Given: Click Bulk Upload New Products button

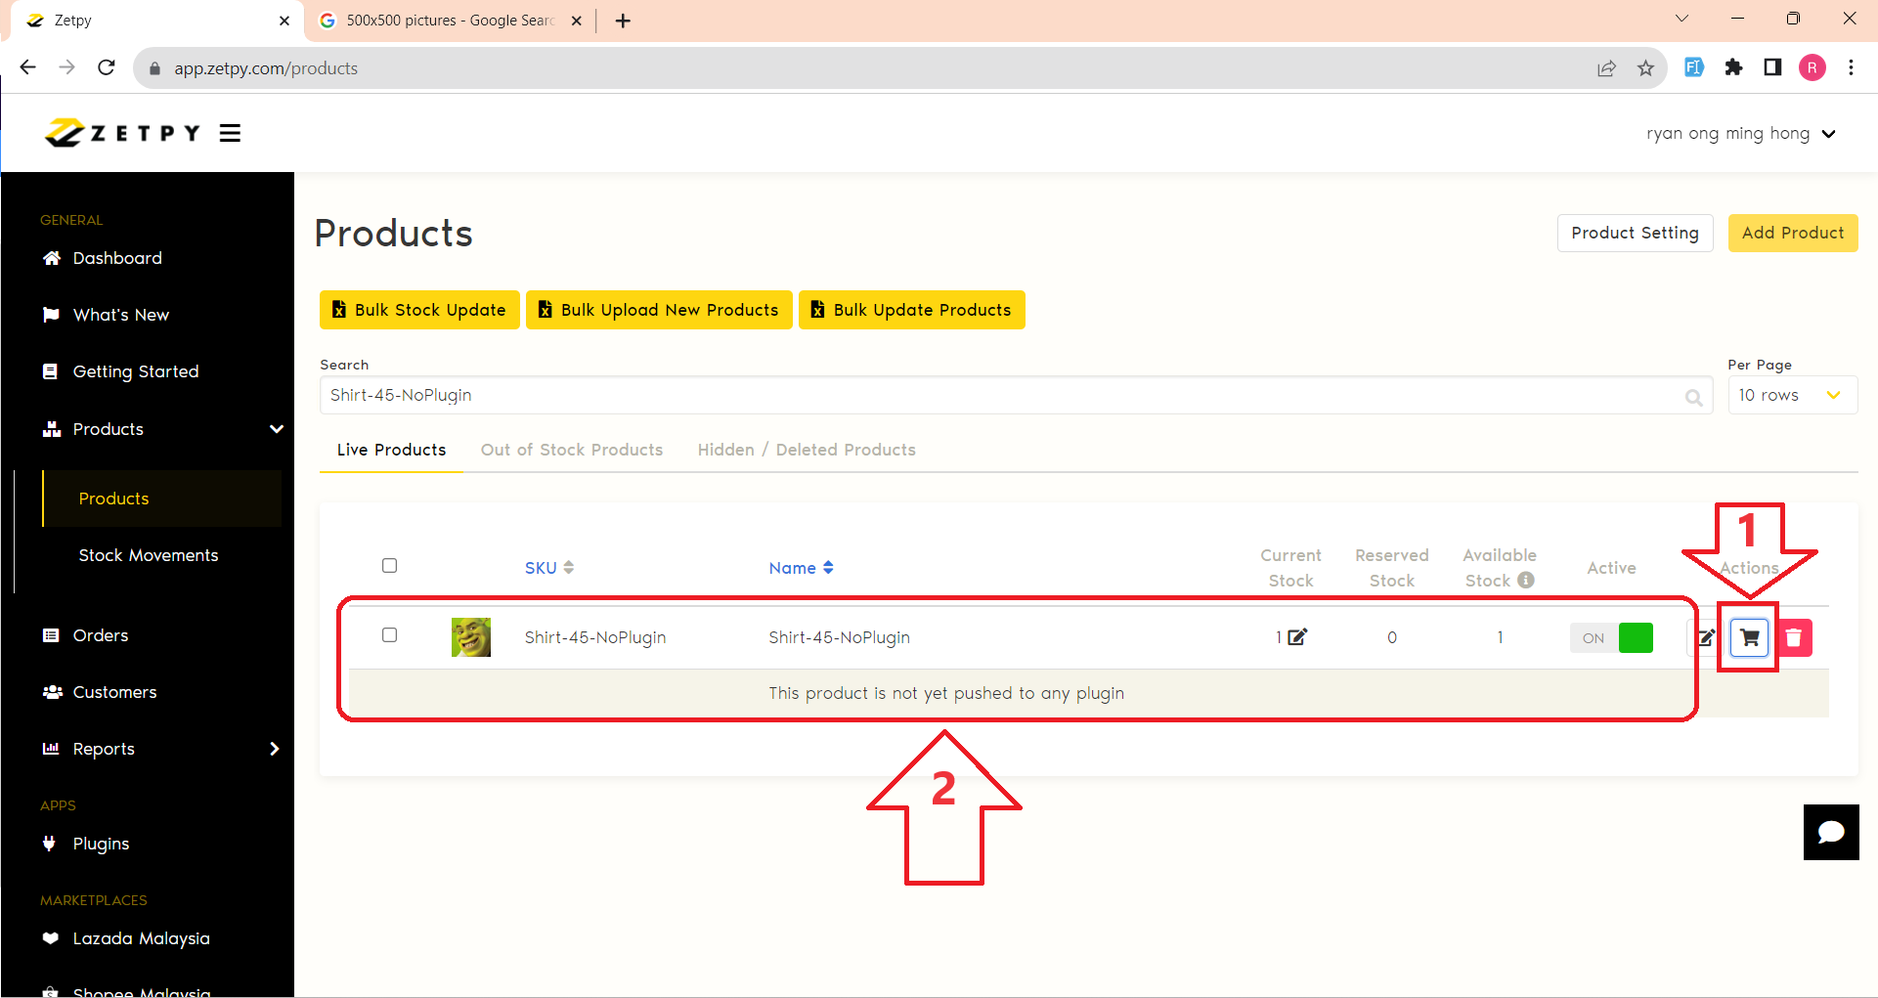Looking at the screenshot, I should pyautogui.click(x=659, y=310).
